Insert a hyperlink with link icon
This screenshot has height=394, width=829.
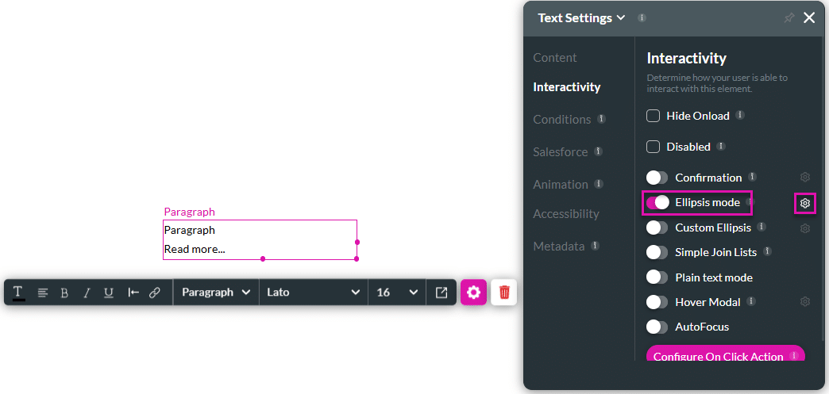coord(155,293)
